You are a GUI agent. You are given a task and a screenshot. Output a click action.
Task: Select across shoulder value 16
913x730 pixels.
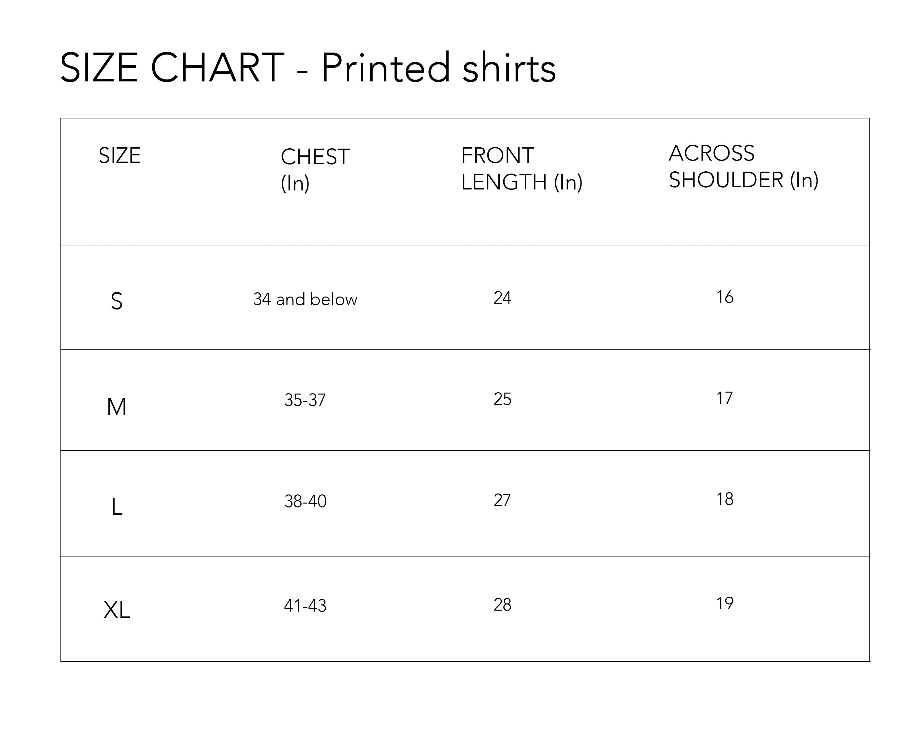click(725, 297)
